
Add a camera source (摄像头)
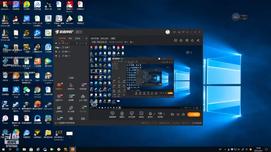122,114
